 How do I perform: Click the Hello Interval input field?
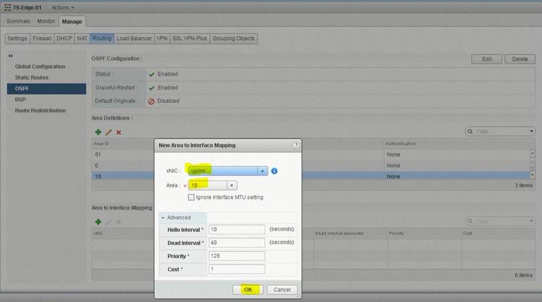[x=236, y=229]
